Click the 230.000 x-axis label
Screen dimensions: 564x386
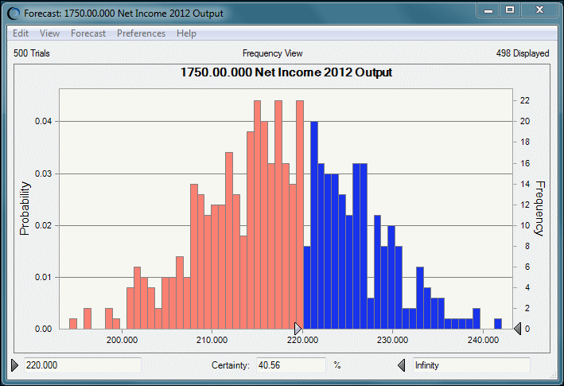(x=392, y=340)
